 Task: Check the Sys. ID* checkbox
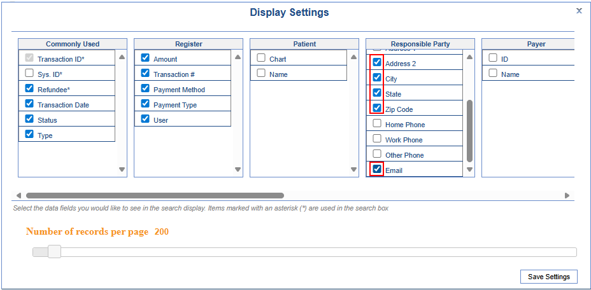[29, 73]
